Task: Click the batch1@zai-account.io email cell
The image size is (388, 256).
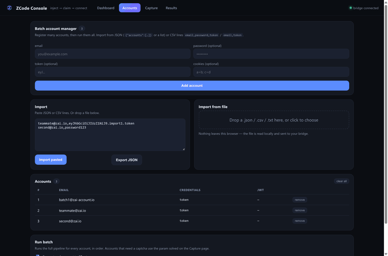Action: (x=77, y=200)
